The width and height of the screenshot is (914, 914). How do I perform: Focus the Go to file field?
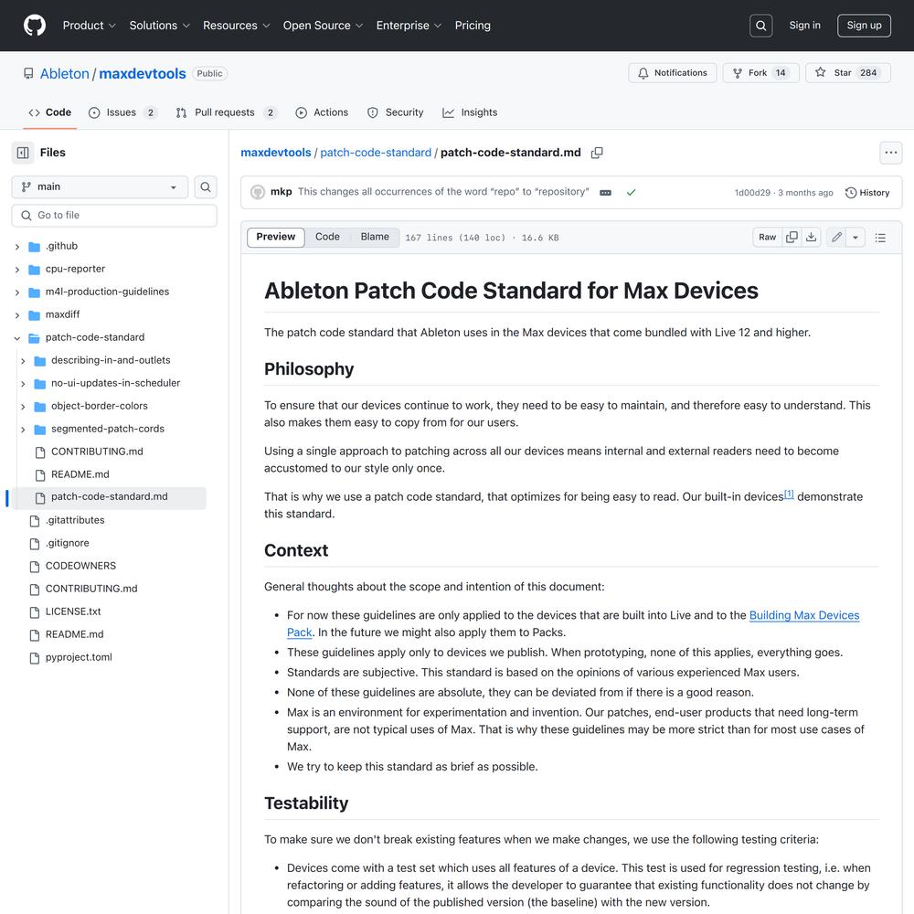[114, 216]
